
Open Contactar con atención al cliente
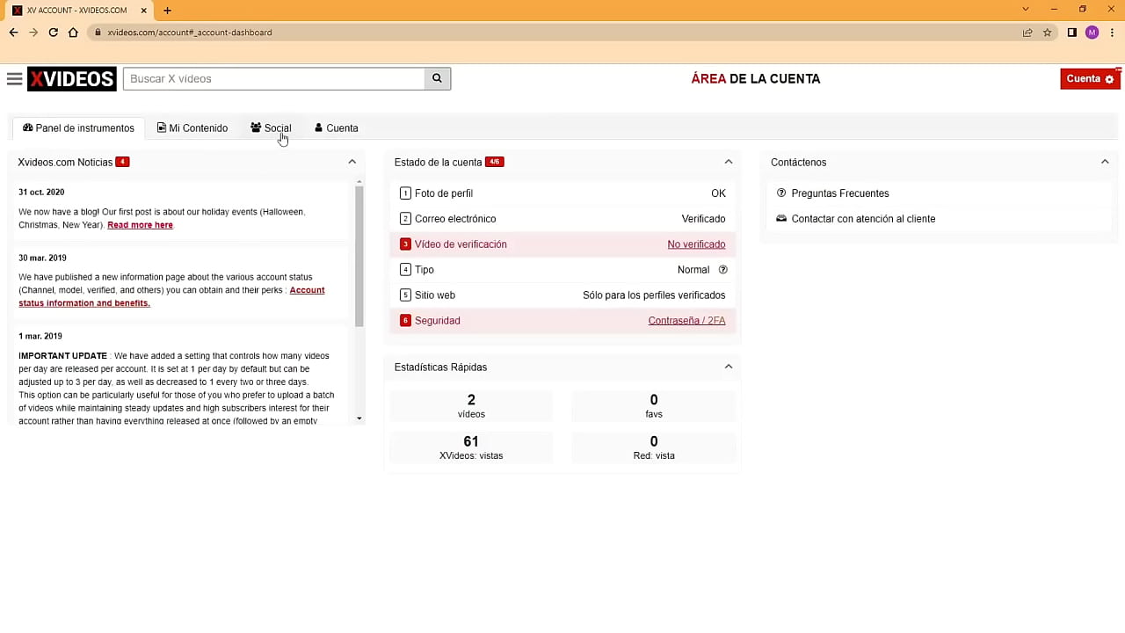click(x=863, y=219)
